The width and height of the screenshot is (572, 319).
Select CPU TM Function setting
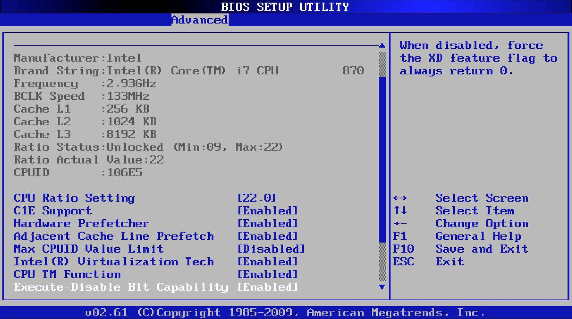(67, 275)
